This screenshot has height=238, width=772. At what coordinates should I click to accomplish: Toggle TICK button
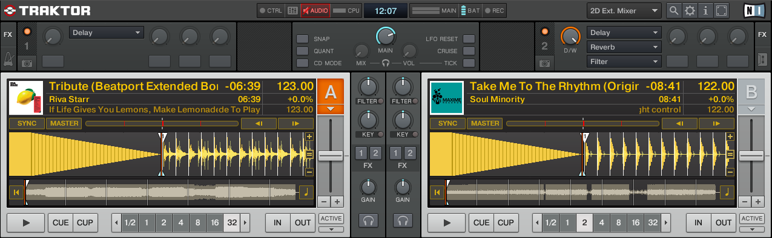[469, 63]
